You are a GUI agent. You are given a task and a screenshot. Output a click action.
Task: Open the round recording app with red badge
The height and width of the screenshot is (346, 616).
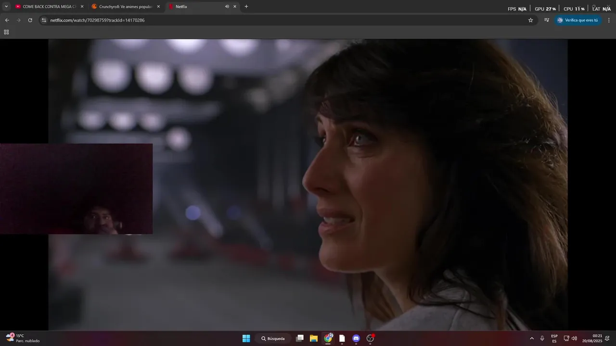click(x=370, y=338)
